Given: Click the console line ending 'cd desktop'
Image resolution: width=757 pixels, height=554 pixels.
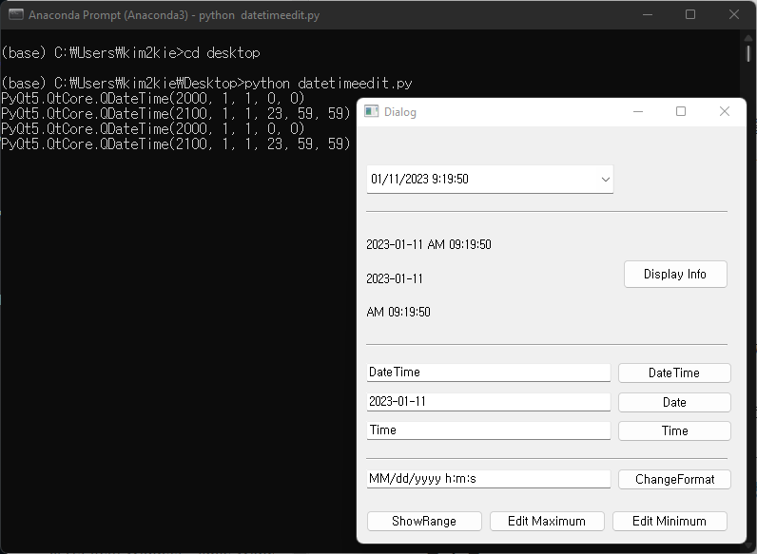Looking at the screenshot, I should point(131,53).
